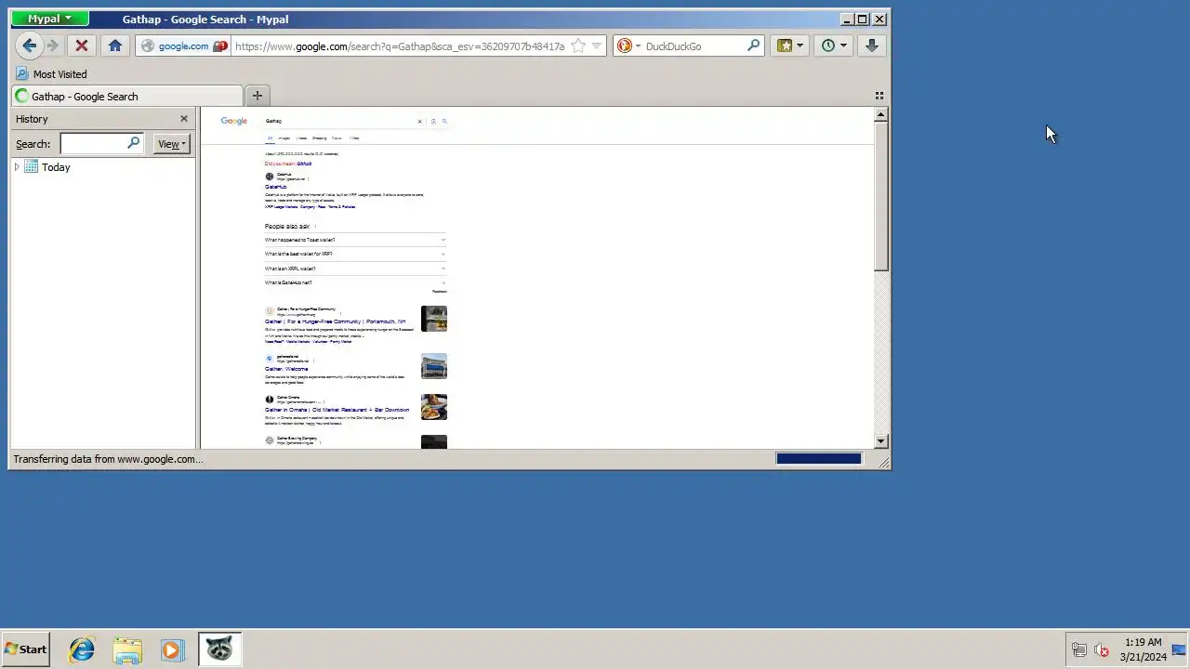Click the magnifier in DuckDuckGo search box
Image resolution: width=1190 pixels, height=669 pixels.
(753, 45)
